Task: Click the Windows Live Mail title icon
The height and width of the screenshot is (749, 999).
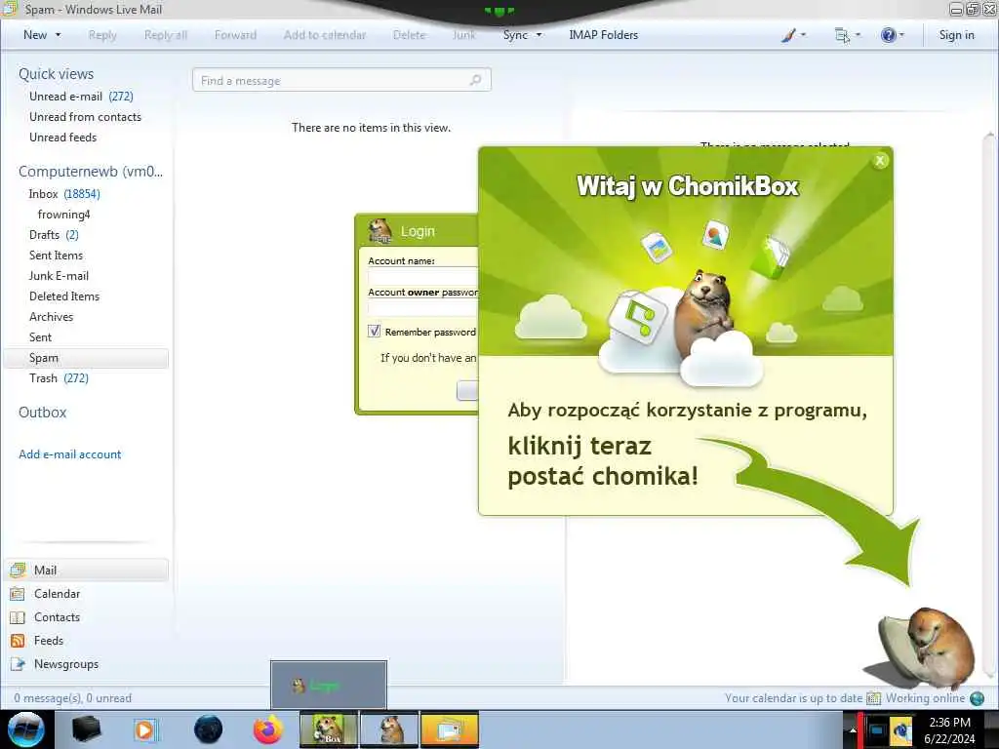Action: [10, 9]
